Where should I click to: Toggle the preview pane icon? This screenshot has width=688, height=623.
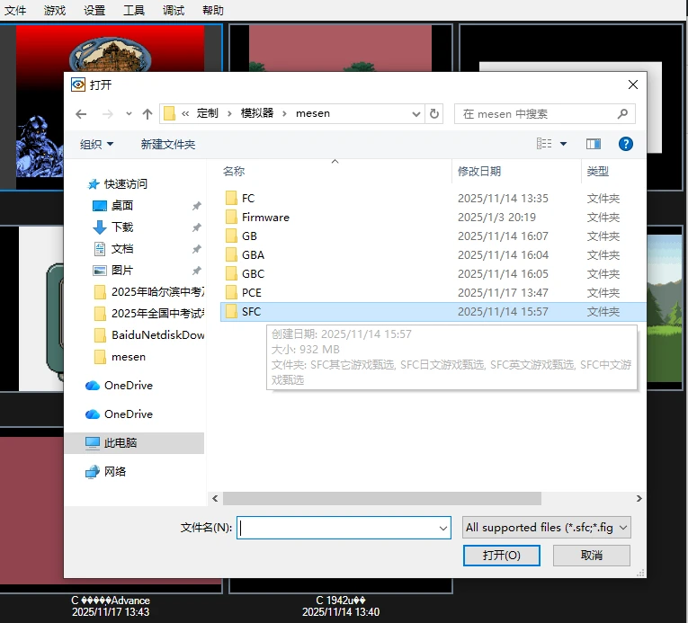click(594, 144)
